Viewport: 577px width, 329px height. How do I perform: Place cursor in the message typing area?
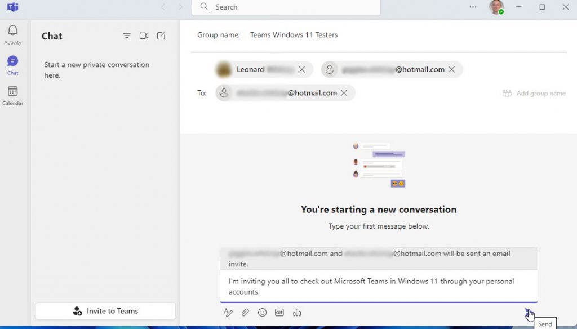pos(378,286)
